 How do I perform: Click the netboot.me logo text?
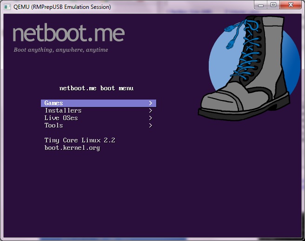[69, 33]
